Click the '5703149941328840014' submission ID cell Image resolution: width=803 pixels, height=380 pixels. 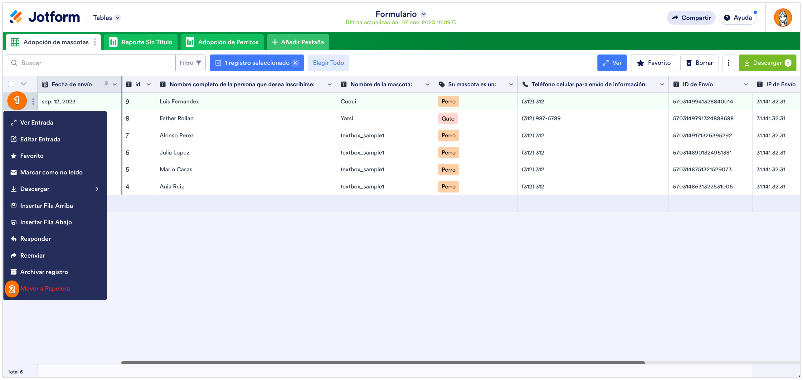point(710,102)
